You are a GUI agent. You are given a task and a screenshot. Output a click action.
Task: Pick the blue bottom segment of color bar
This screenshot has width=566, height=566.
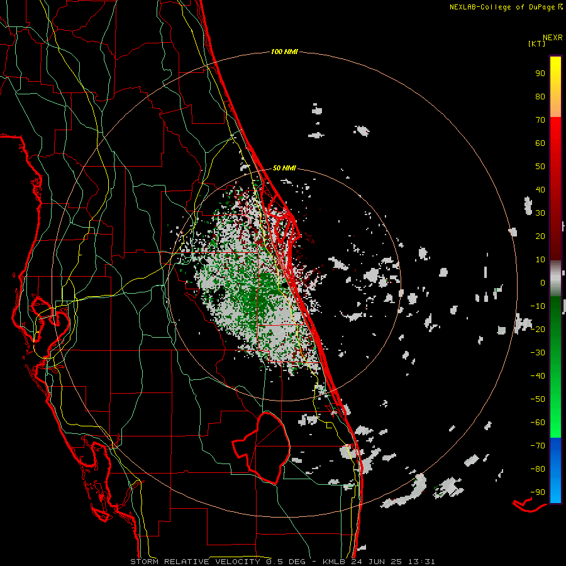(555, 470)
